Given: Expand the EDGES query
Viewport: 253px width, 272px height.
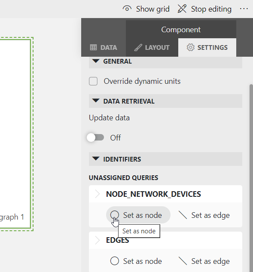Looking at the screenshot, I should click(98, 240).
